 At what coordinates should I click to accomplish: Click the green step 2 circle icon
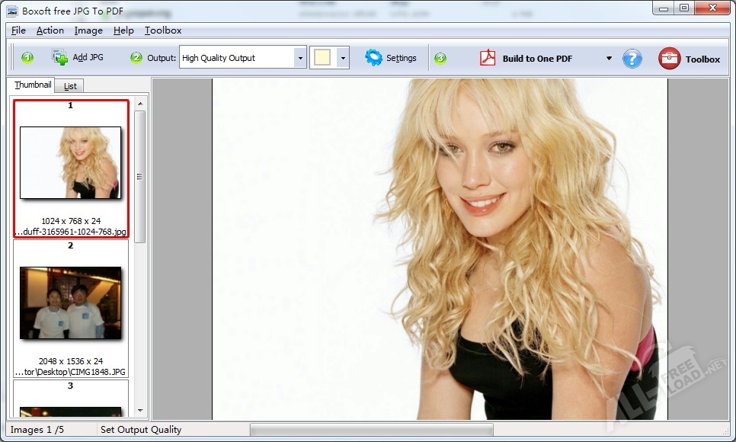click(x=136, y=58)
